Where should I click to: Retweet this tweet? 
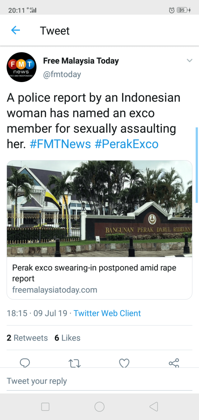(75, 363)
